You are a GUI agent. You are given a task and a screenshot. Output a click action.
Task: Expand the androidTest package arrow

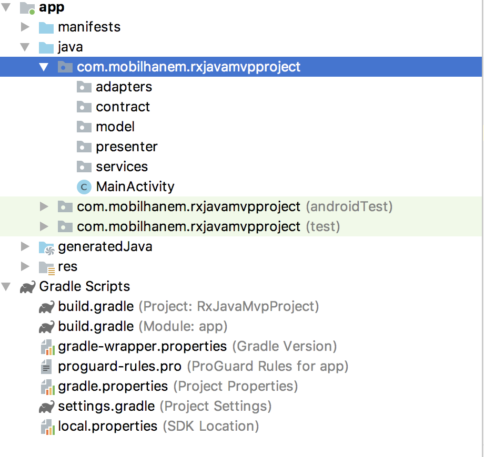(44, 206)
